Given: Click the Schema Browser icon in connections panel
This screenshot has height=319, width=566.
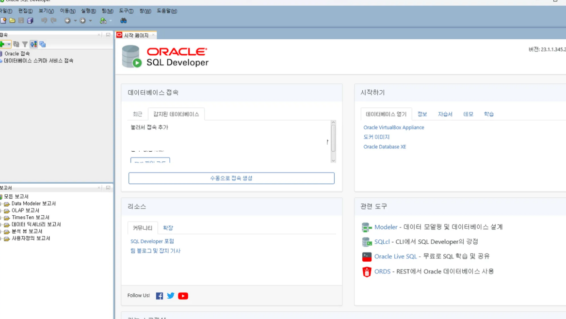Looking at the screenshot, I should point(33,44).
